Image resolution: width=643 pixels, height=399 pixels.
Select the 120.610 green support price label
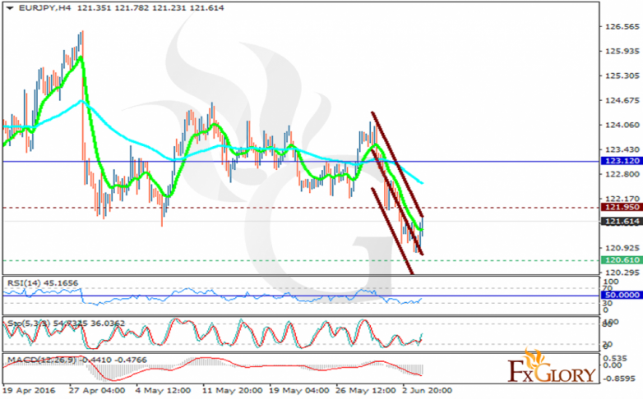click(x=622, y=260)
